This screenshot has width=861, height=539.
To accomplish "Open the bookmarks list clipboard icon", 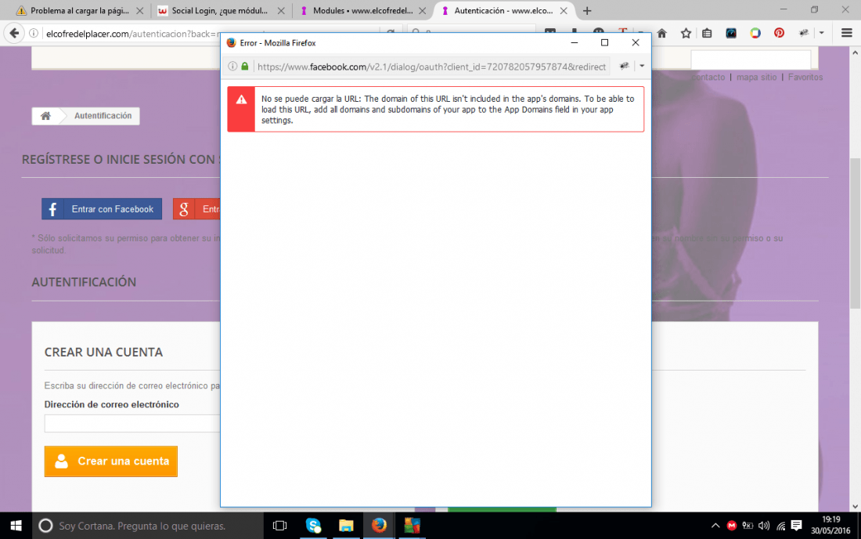I will (708, 34).
